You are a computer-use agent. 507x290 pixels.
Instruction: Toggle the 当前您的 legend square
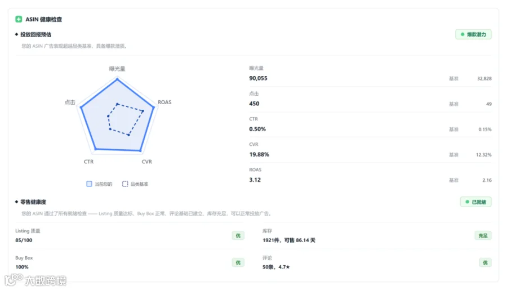click(89, 184)
